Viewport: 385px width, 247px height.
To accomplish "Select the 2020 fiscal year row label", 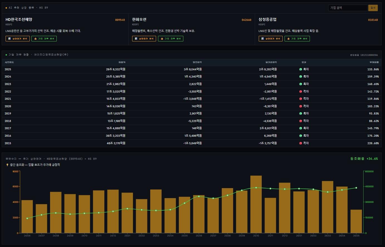I will click(x=8, y=106).
